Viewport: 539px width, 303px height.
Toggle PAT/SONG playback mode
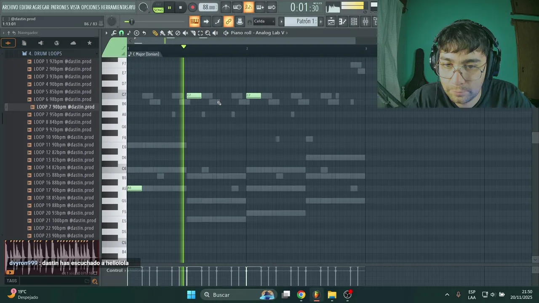pos(158,8)
